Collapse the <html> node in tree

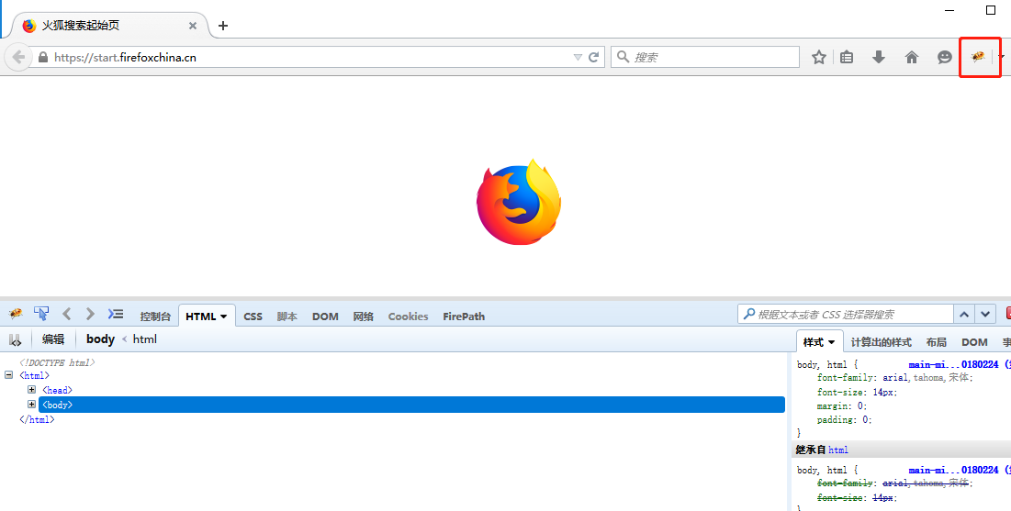click(8, 374)
